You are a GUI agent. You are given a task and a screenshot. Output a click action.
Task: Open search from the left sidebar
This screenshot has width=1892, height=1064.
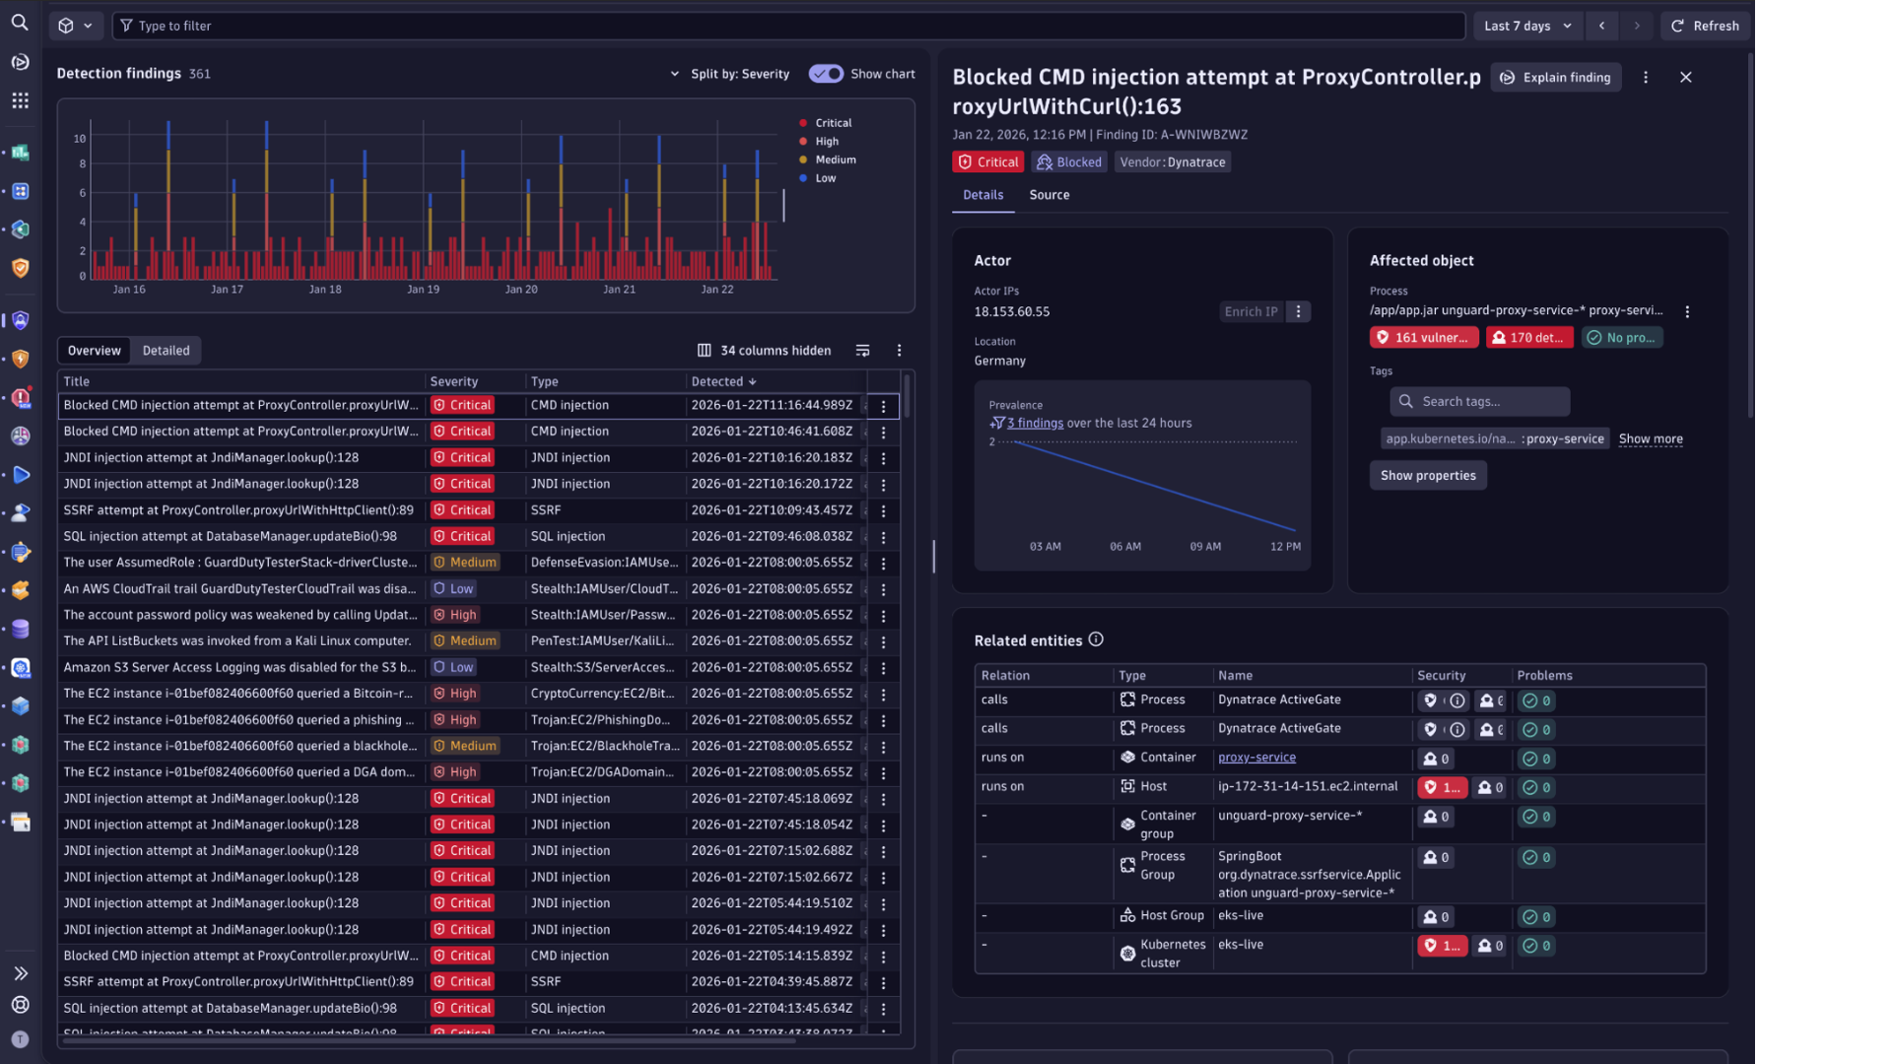pos(20,22)
